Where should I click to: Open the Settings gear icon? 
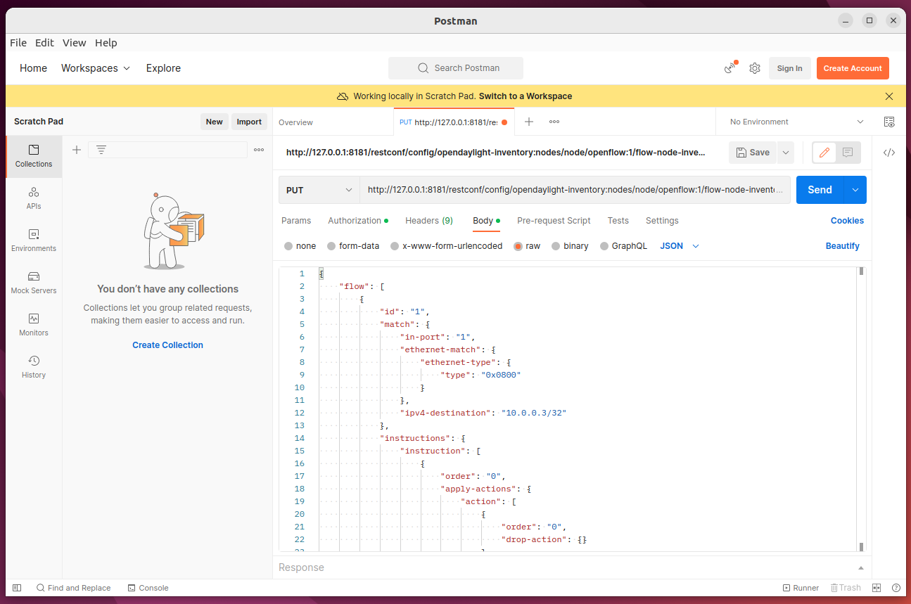755,68
